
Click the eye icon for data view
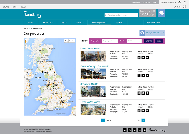point(142,33)
